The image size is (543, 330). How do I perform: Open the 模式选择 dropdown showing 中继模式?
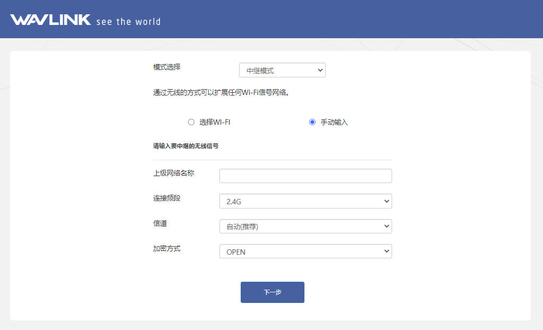tap(282, 70)
